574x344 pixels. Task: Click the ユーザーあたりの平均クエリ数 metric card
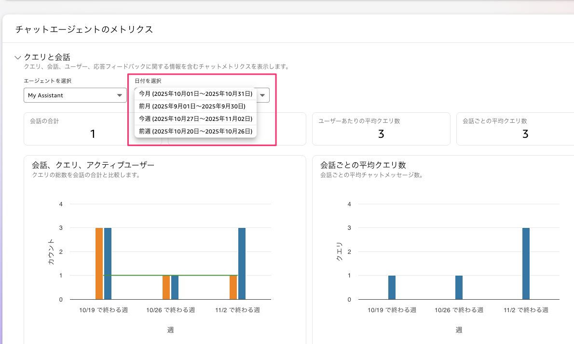coord(381,129)
